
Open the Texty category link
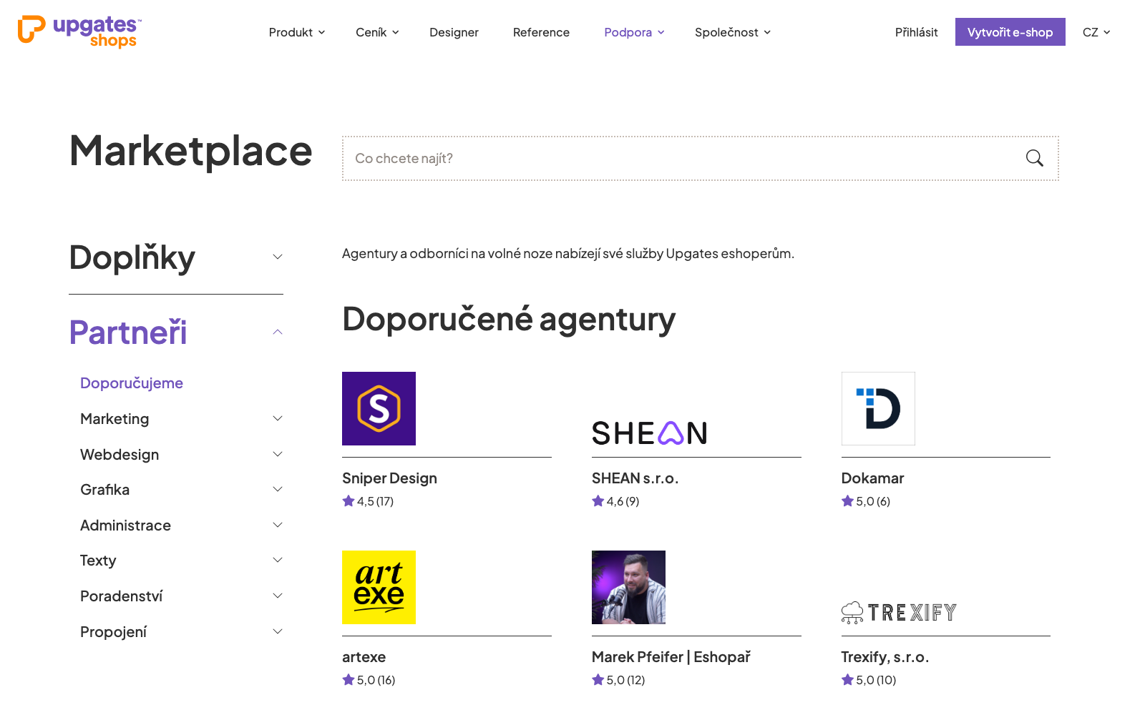[x=98, y=561]
